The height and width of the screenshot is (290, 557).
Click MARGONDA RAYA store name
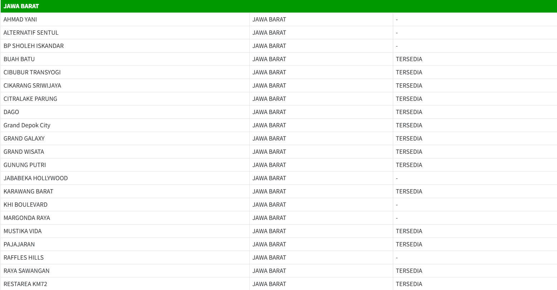27,218
